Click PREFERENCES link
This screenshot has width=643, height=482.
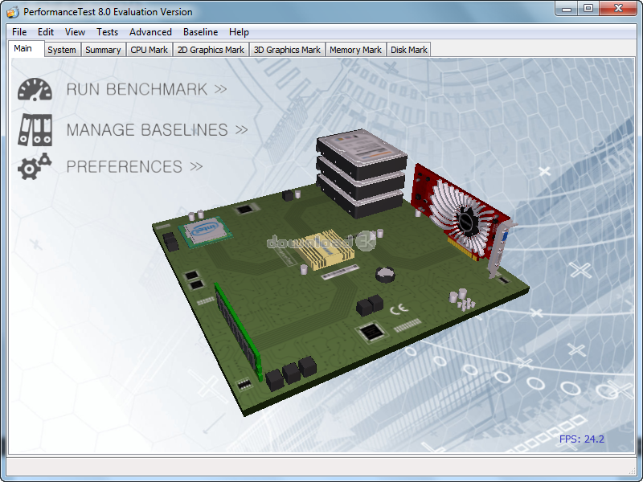[x=134, y=166]
